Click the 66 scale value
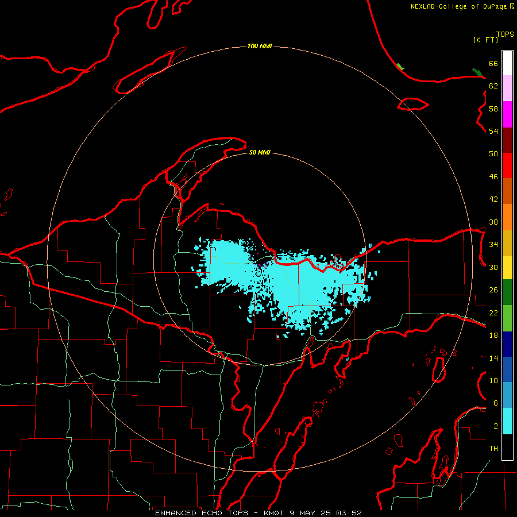Screen dimensions: 517x517 (x=493, y=63)
